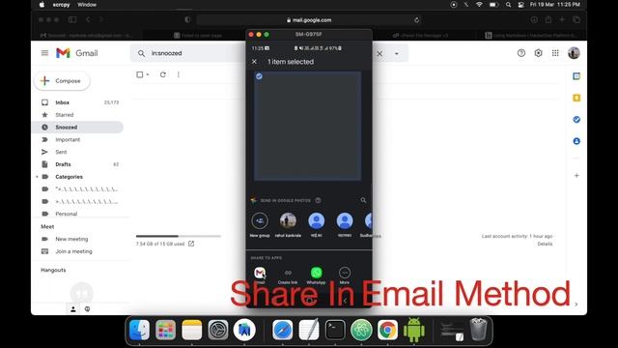Reload page in Safari address bar
Viewport: 618px width, 348px height.
pos(416,19)
